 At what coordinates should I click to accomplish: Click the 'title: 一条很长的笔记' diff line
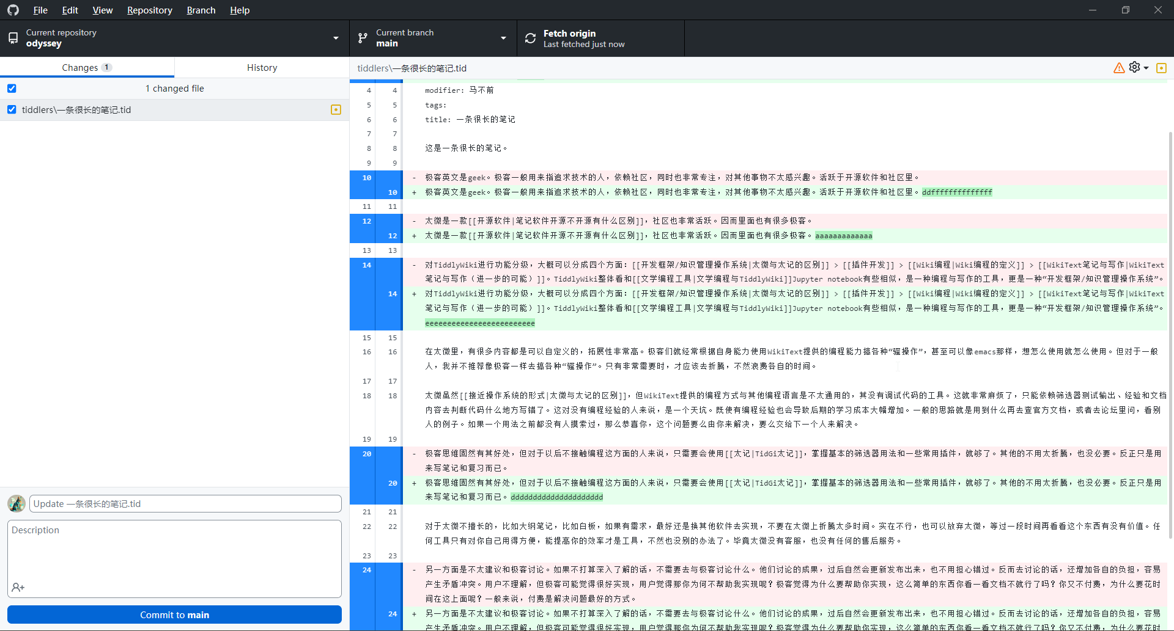tap(470, 120)
